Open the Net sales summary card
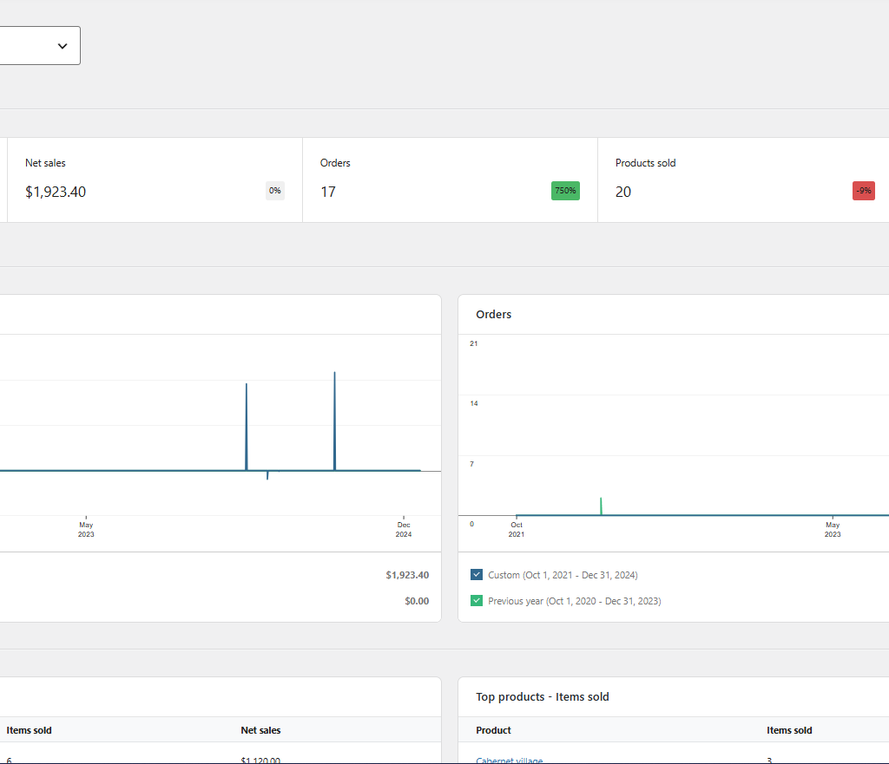Viewport: 889px width, 764px height. pos(155,180)
